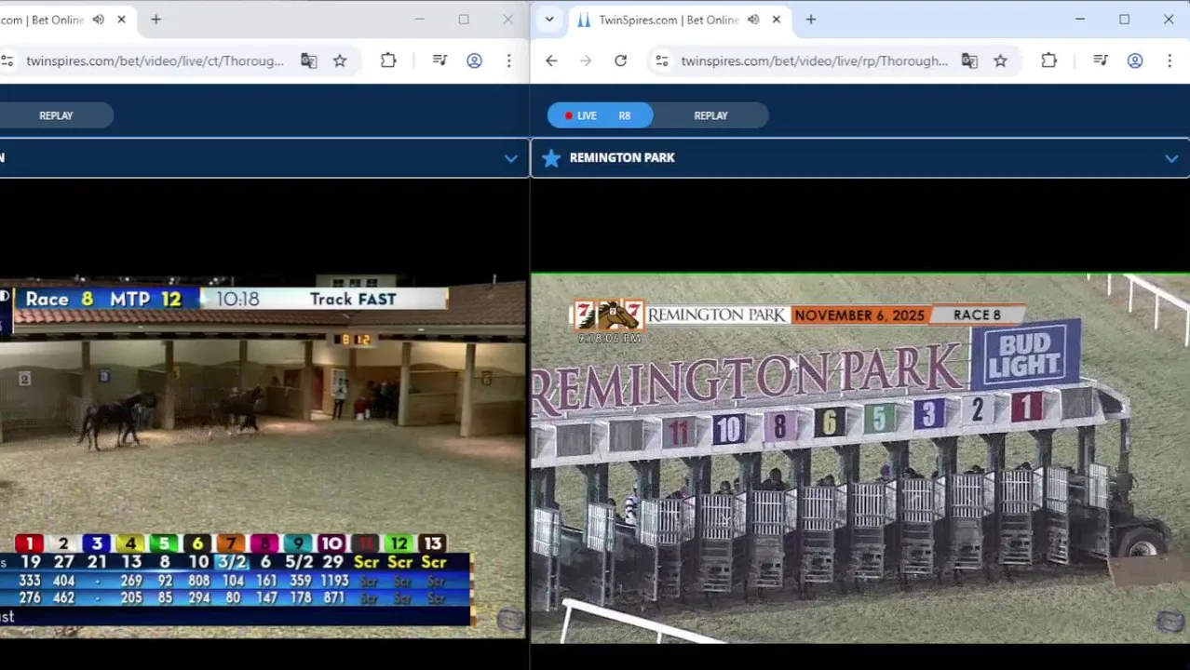The width and height of the screenshot is (1190, 670).
Task: Open the profile menu in the right window
Action: pos(1135,60)
